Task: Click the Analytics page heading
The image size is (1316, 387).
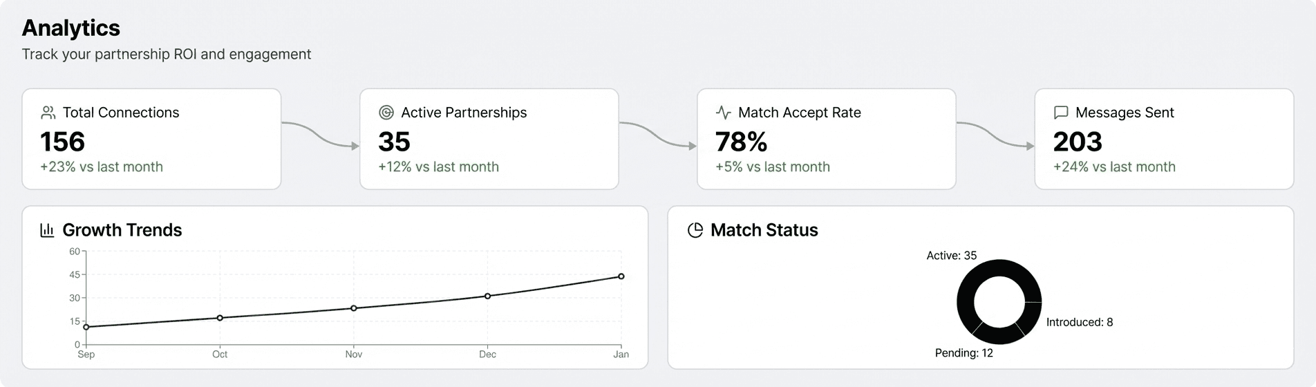Action: (x=71, y=28)
